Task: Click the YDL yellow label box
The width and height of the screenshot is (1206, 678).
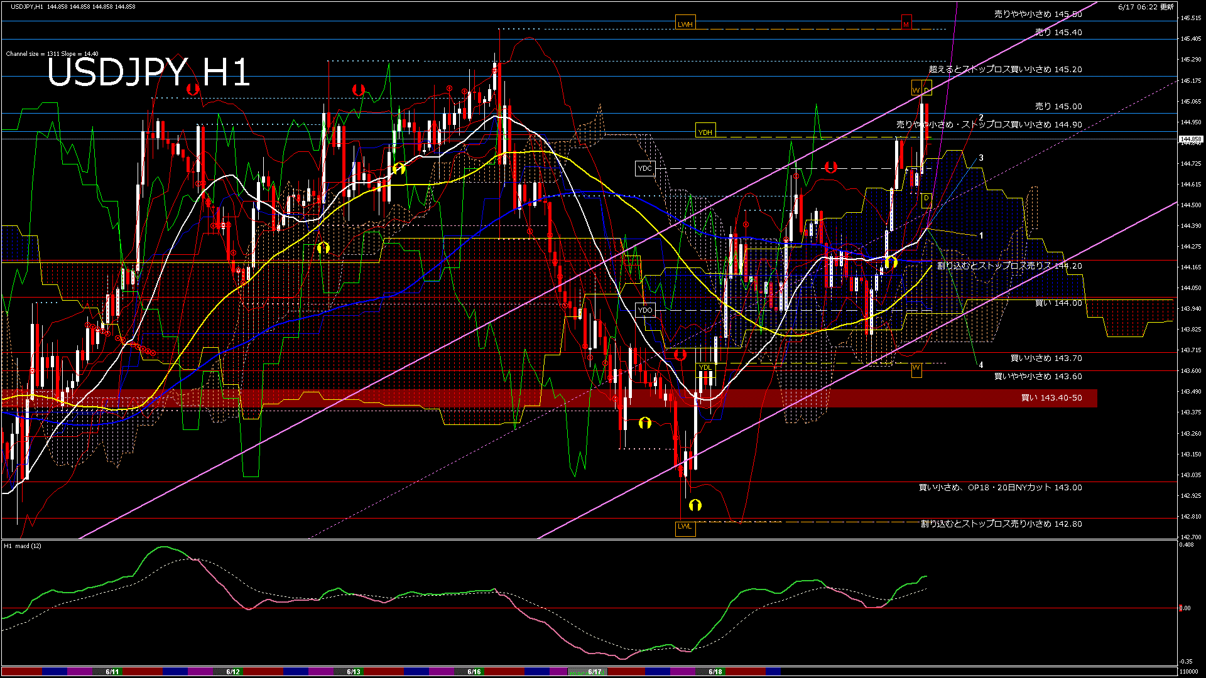Action: pos(705,368)
